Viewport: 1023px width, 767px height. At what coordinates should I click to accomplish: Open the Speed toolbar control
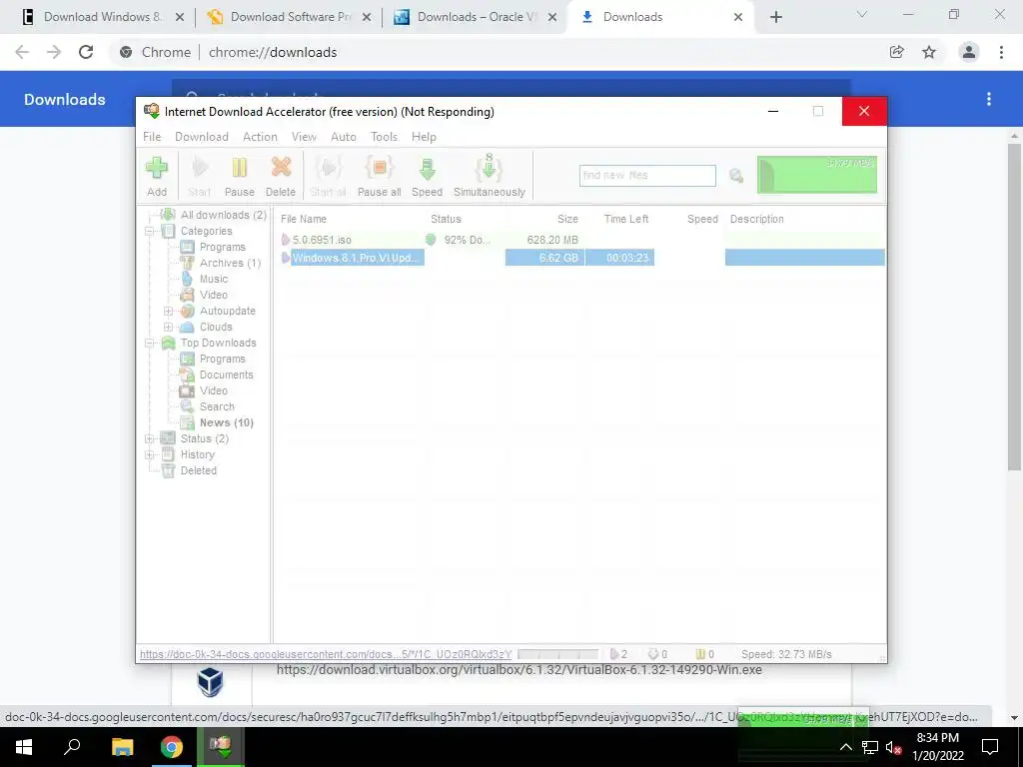(427, 176)
